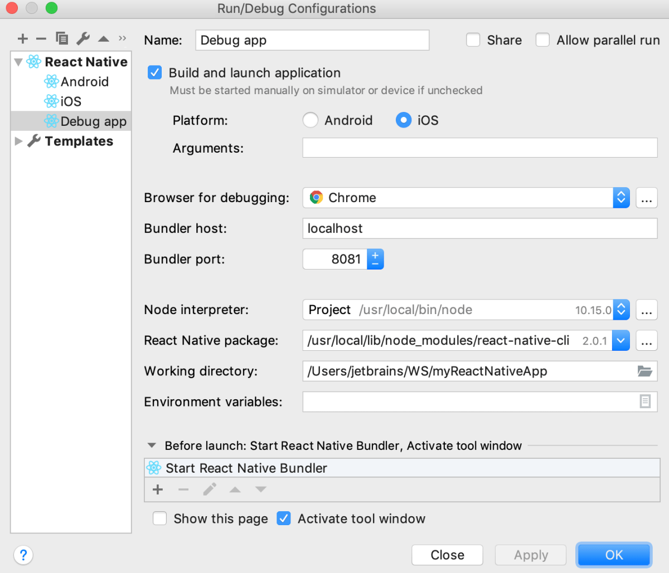The image size is (669, 573).
Task: Move configuration up with the arrow icon
Action: coord(103,38)
